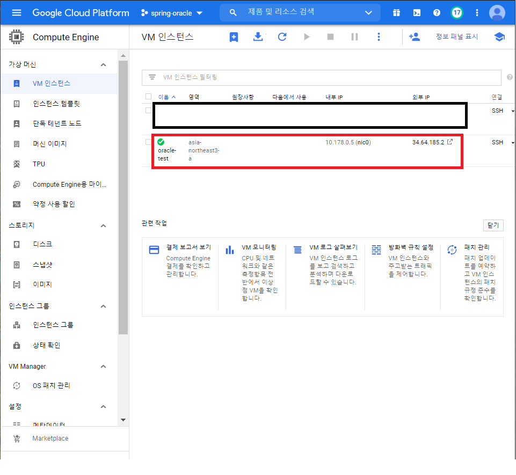Screen dimensions: 516x475
Task: Click the search magnifier icon
Action: coord(233,13)
